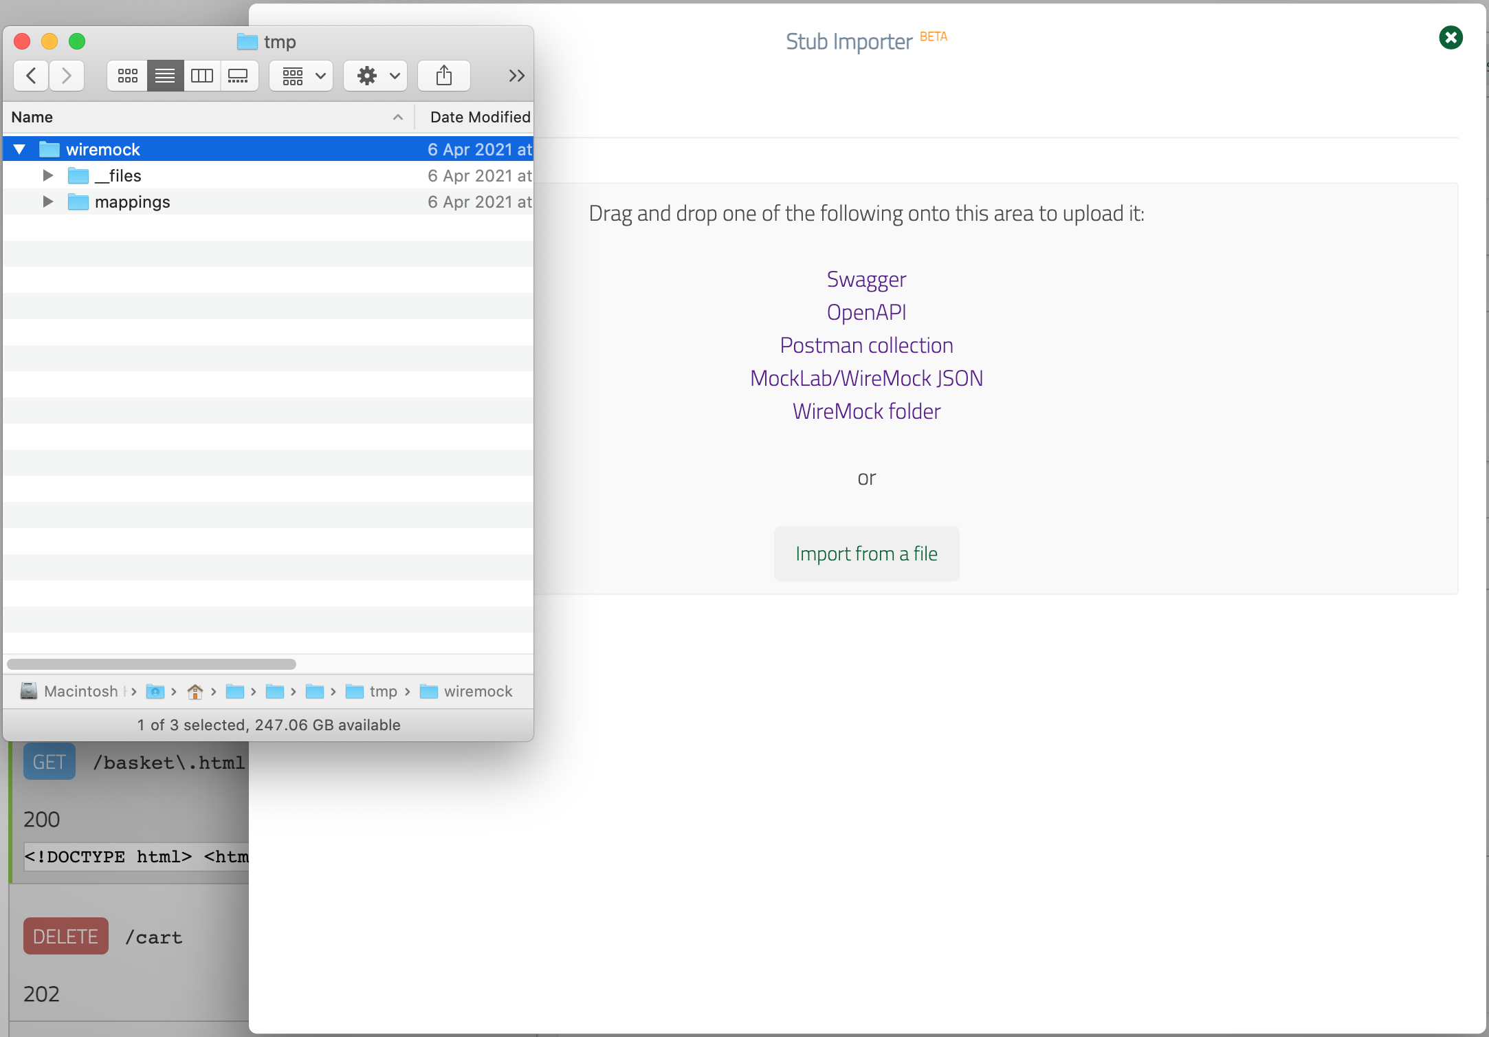Image resolution: width=1489 pixels, height=1037 pixels.
Task: Click tmp folder in path bar
Action: click(371, 691)
